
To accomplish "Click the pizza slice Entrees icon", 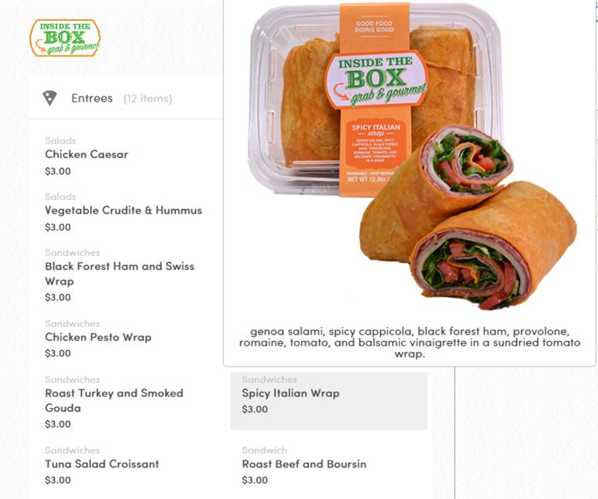I will [x=49, y=98].
